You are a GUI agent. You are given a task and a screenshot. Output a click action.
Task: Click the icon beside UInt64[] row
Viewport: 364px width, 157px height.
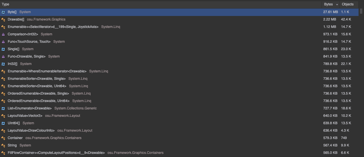(3, 123)
